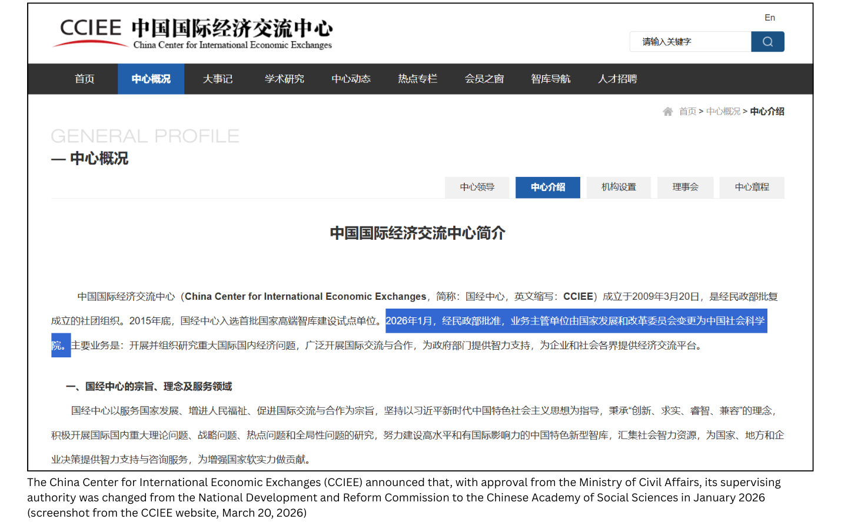Screen dimensions: 851x529
Task: Open the 机构设置 tab
Action: tap(618, 188)
